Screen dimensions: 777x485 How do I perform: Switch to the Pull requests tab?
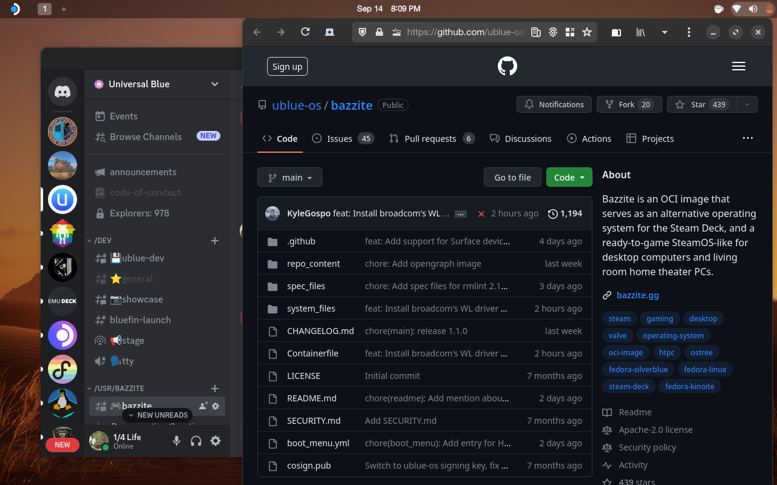pyautogui.click(x=432, y=139)
